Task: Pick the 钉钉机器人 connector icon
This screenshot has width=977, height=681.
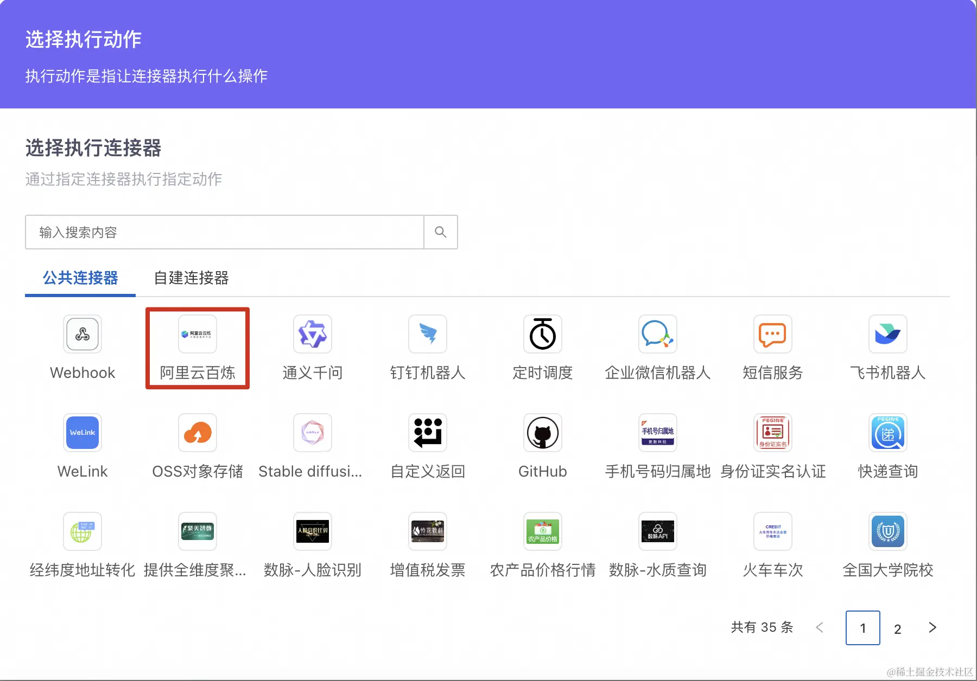Action: [428, 334]
